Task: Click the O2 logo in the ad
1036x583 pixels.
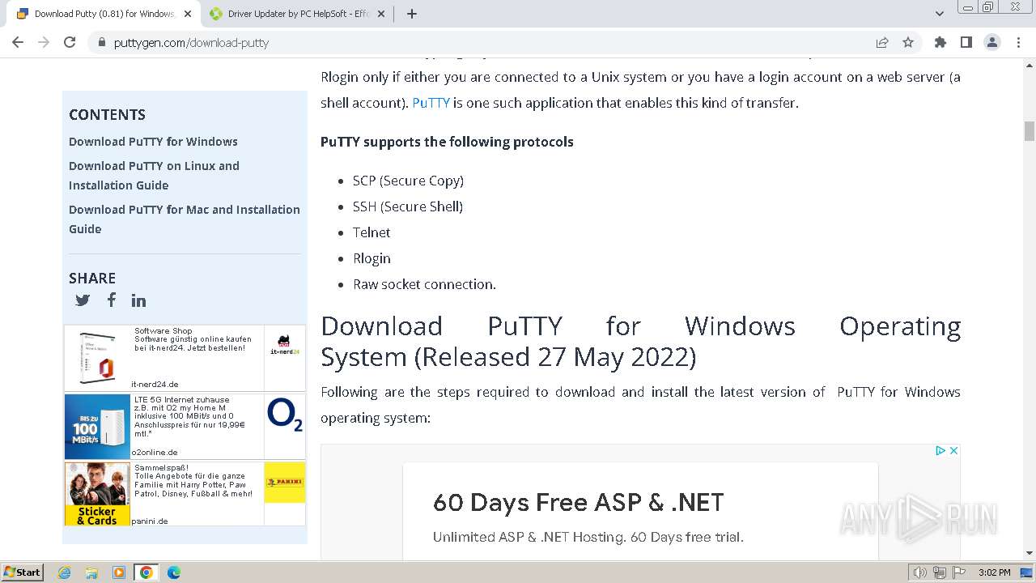Action: [x=285, y=415]
